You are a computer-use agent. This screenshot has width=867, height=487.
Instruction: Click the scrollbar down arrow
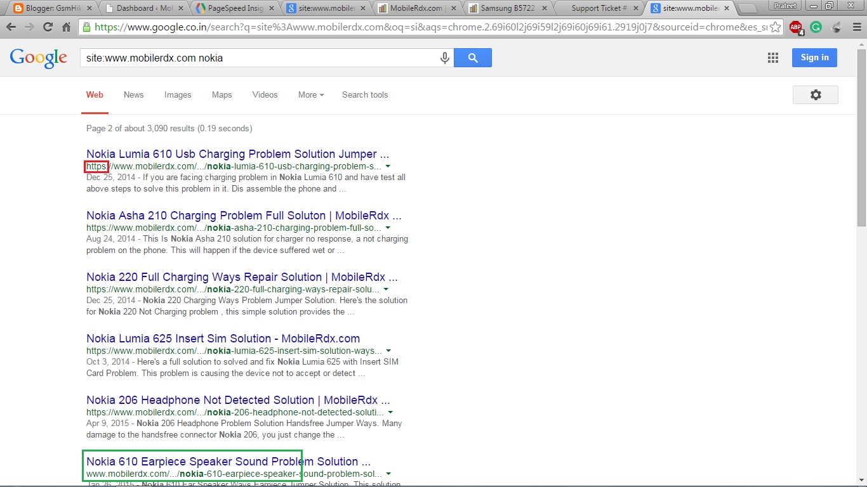861,482
